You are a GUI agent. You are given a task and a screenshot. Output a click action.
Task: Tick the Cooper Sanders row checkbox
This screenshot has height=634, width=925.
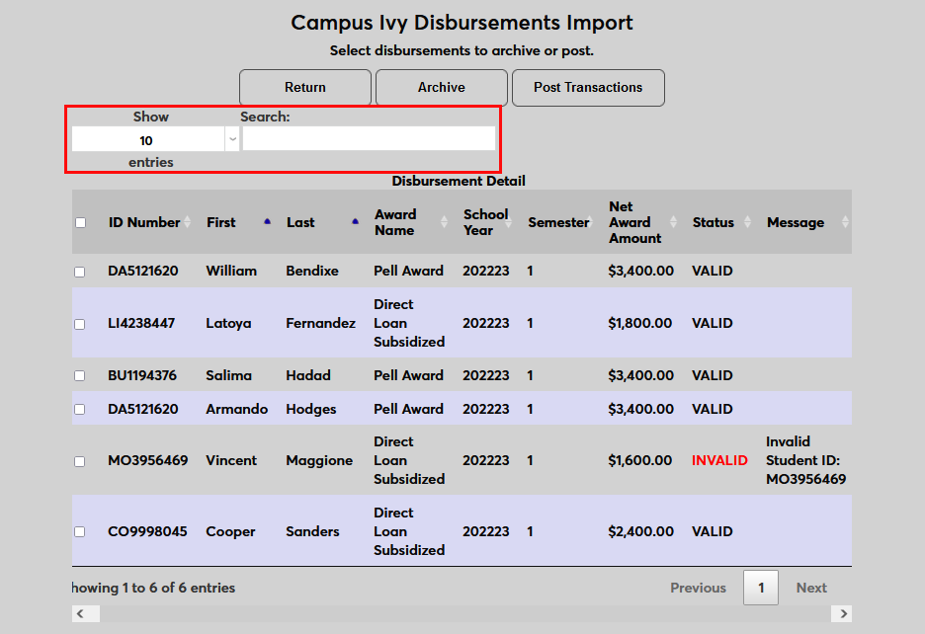[x=80, y=532]
